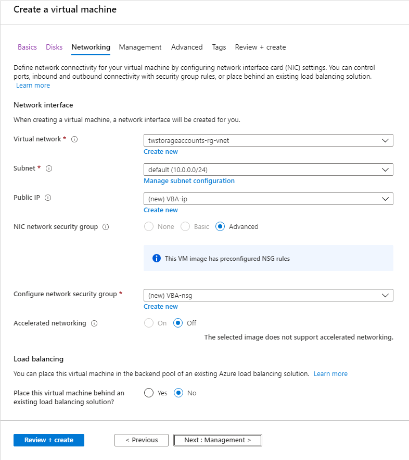409x460 pixels.
Task: Open the Management tab
Action: tap(140, 47)
